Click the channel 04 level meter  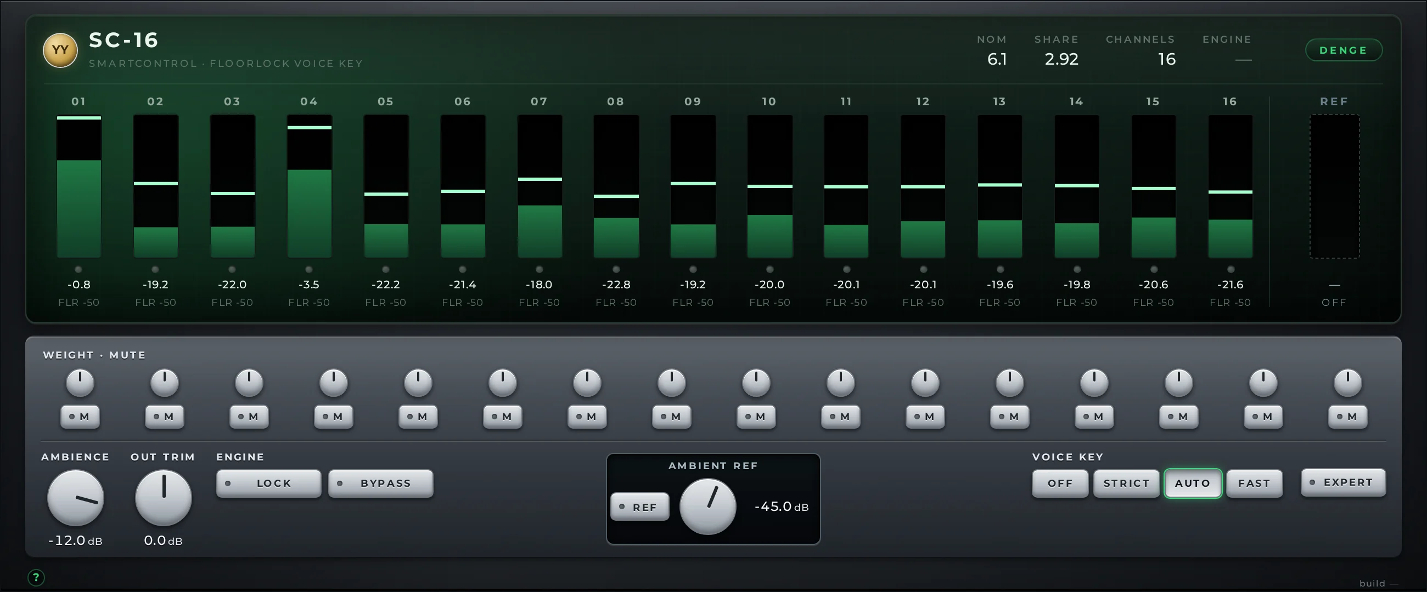point(309,186)
